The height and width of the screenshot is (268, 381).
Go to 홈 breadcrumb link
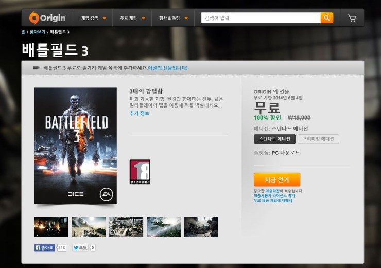click(23, 32)
